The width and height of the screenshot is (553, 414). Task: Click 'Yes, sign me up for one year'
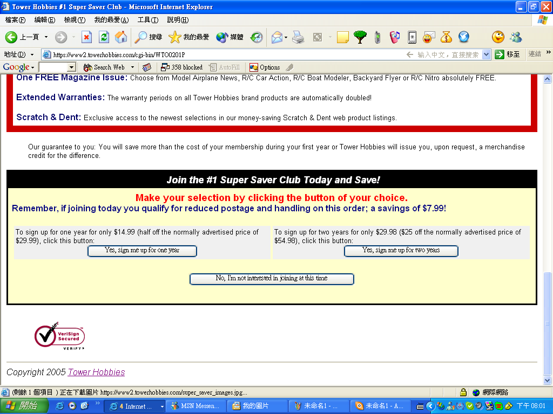point(142,251)
